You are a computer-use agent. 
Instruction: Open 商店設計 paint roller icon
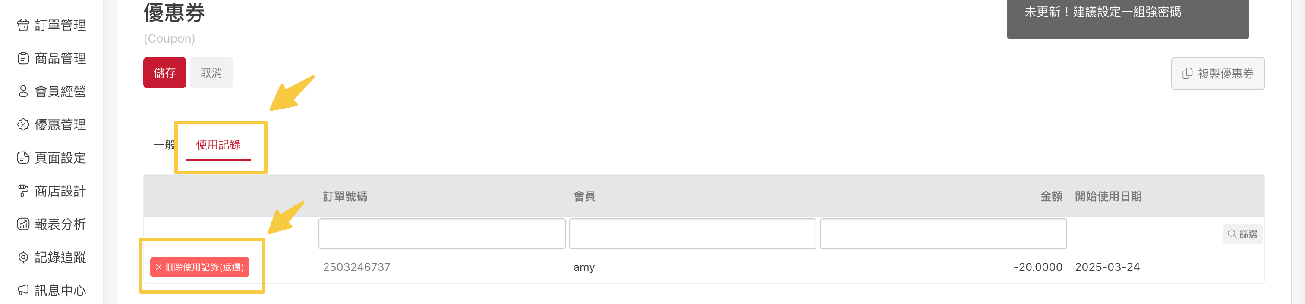pos(23,191)
